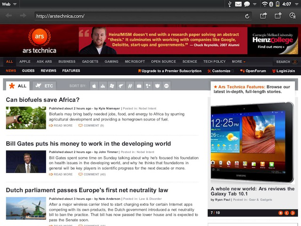Viewport: 301px width, 226px height.
Task: Reload the page with the refresh icon
Action: tap(247, 16)
